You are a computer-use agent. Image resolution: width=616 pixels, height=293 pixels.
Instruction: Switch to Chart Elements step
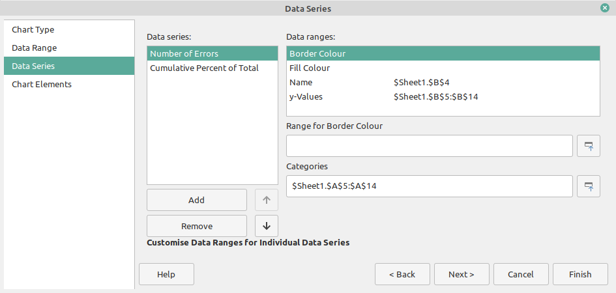42,84
